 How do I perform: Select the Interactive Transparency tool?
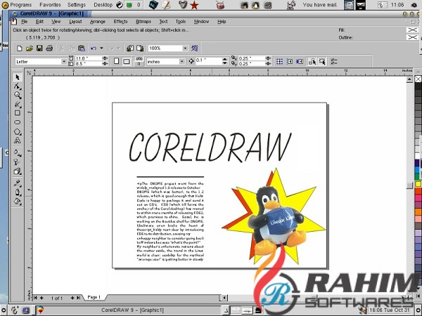pyautogui.click(x=18, y=162)
